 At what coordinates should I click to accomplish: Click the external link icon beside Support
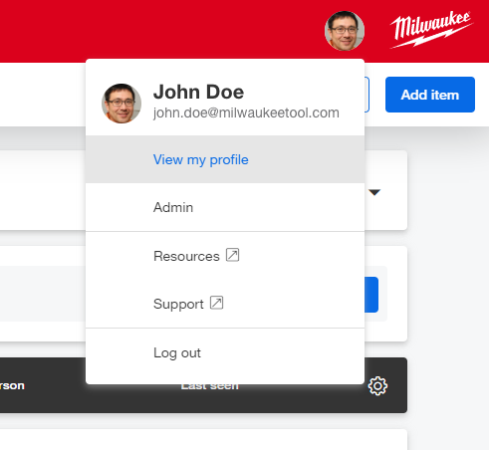pyautogui.click(x=216, y=303)
